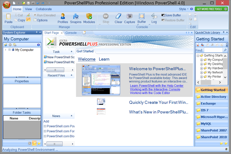Expand My Desktop tree node

point(201,64)
